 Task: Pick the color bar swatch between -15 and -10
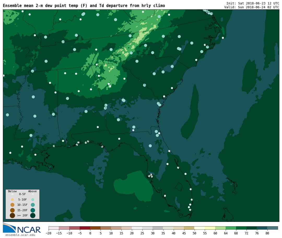pos(64,228)
